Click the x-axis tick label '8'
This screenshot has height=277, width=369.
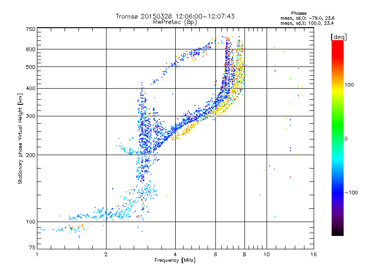(x=244, y=254)
